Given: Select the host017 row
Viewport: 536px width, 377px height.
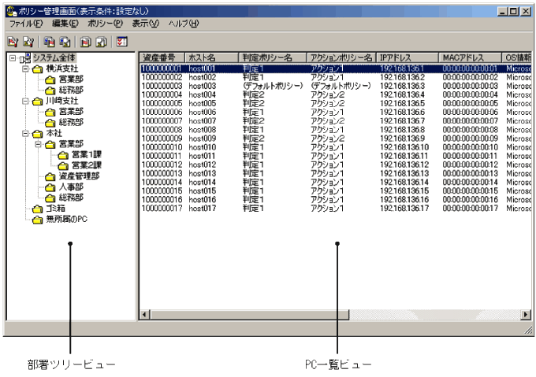Looking at the screenshot, I should (x=335, y=208).
